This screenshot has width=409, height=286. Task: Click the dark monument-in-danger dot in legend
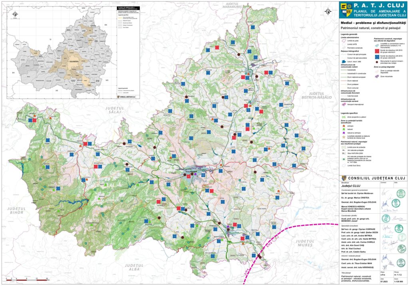pos(376,62)
